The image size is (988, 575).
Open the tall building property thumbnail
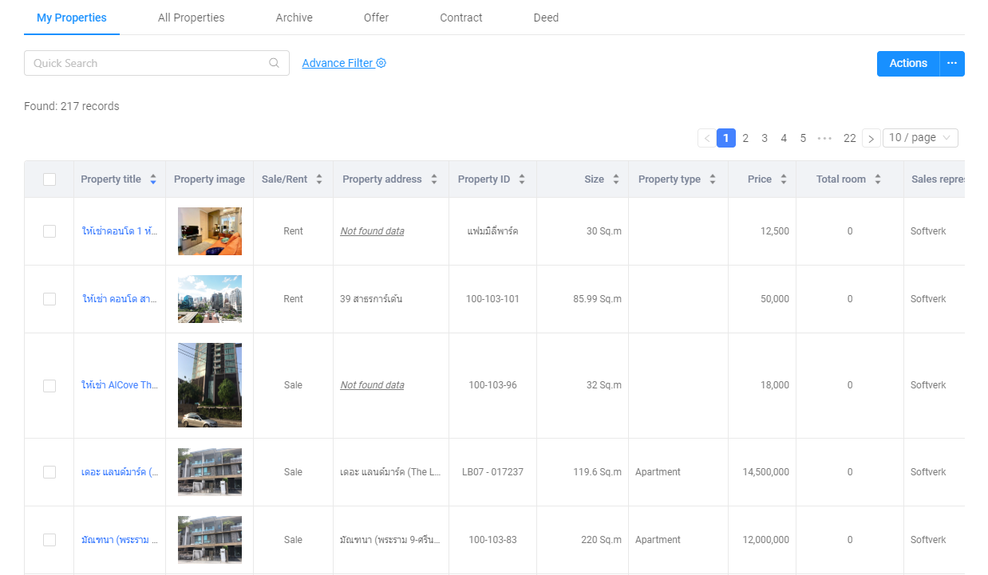(x=209, y=385)
